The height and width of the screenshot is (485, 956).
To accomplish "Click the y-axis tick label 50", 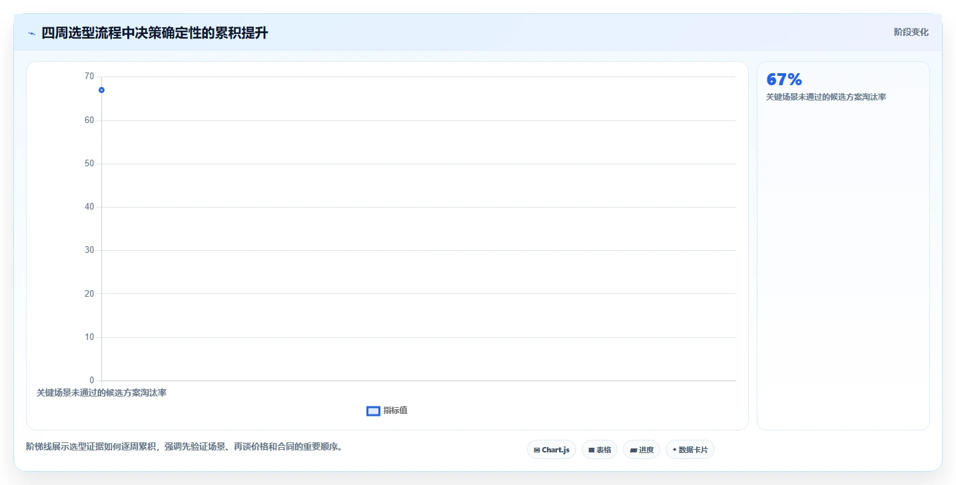I will point(89,164).
